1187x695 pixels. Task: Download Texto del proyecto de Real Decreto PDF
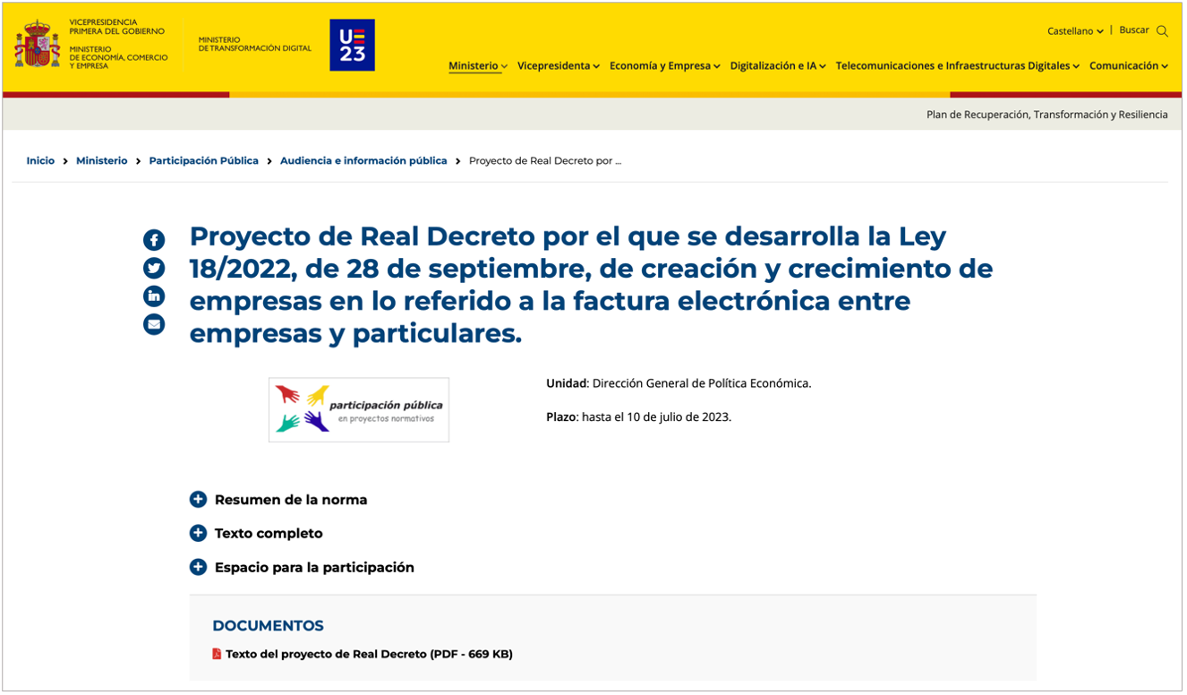369,654
